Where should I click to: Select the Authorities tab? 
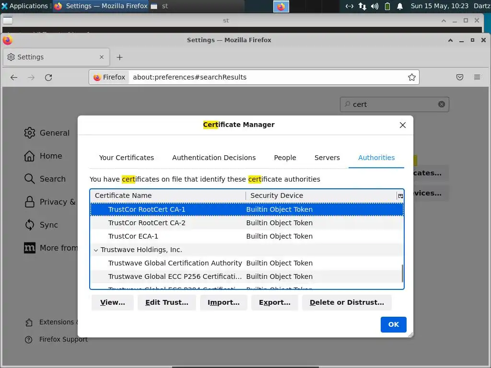376,158
